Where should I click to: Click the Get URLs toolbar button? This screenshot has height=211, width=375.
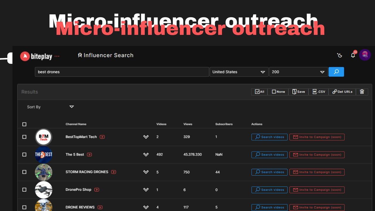tap(342, 92)
